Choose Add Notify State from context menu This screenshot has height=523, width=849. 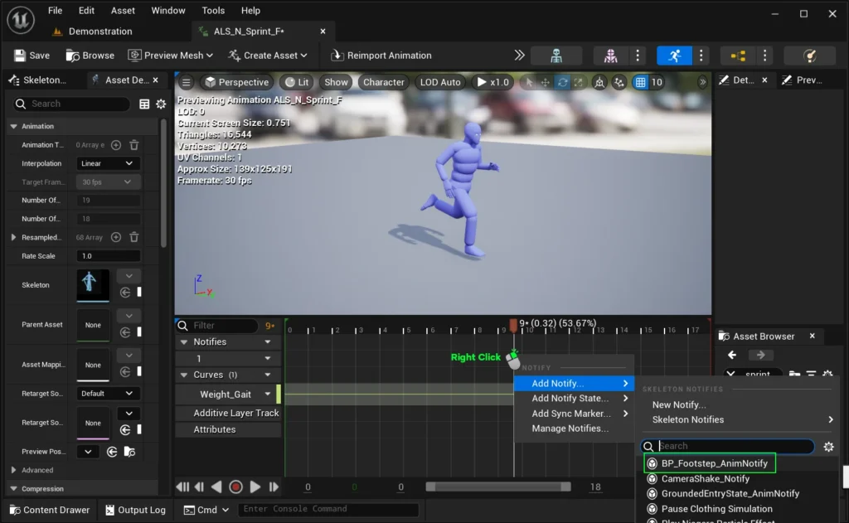(x=570, y=399)
